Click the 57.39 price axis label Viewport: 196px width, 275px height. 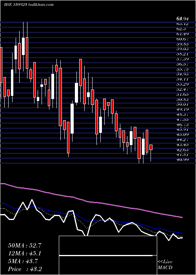point(182,59)
